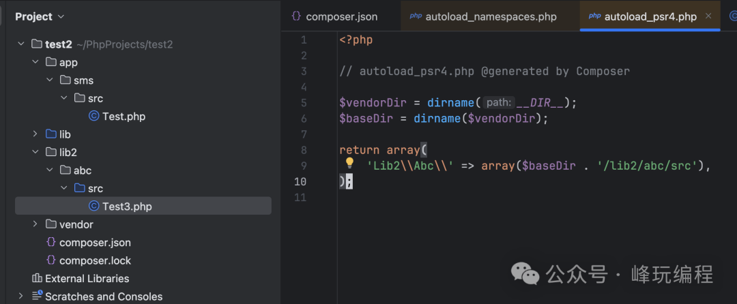Click the ~/PhpProjects/test2 path label
The height and width of the screenshot is (304, 737).
coord(125,44)
